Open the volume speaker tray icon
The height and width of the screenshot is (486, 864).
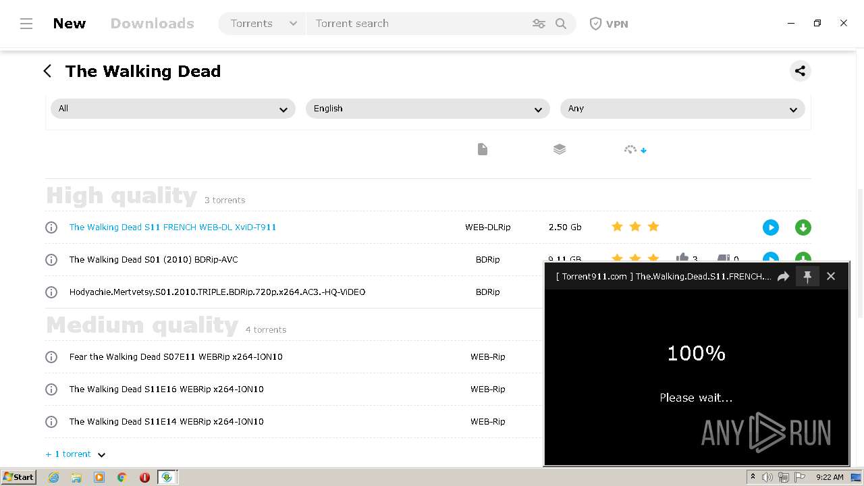pos(767,477)
